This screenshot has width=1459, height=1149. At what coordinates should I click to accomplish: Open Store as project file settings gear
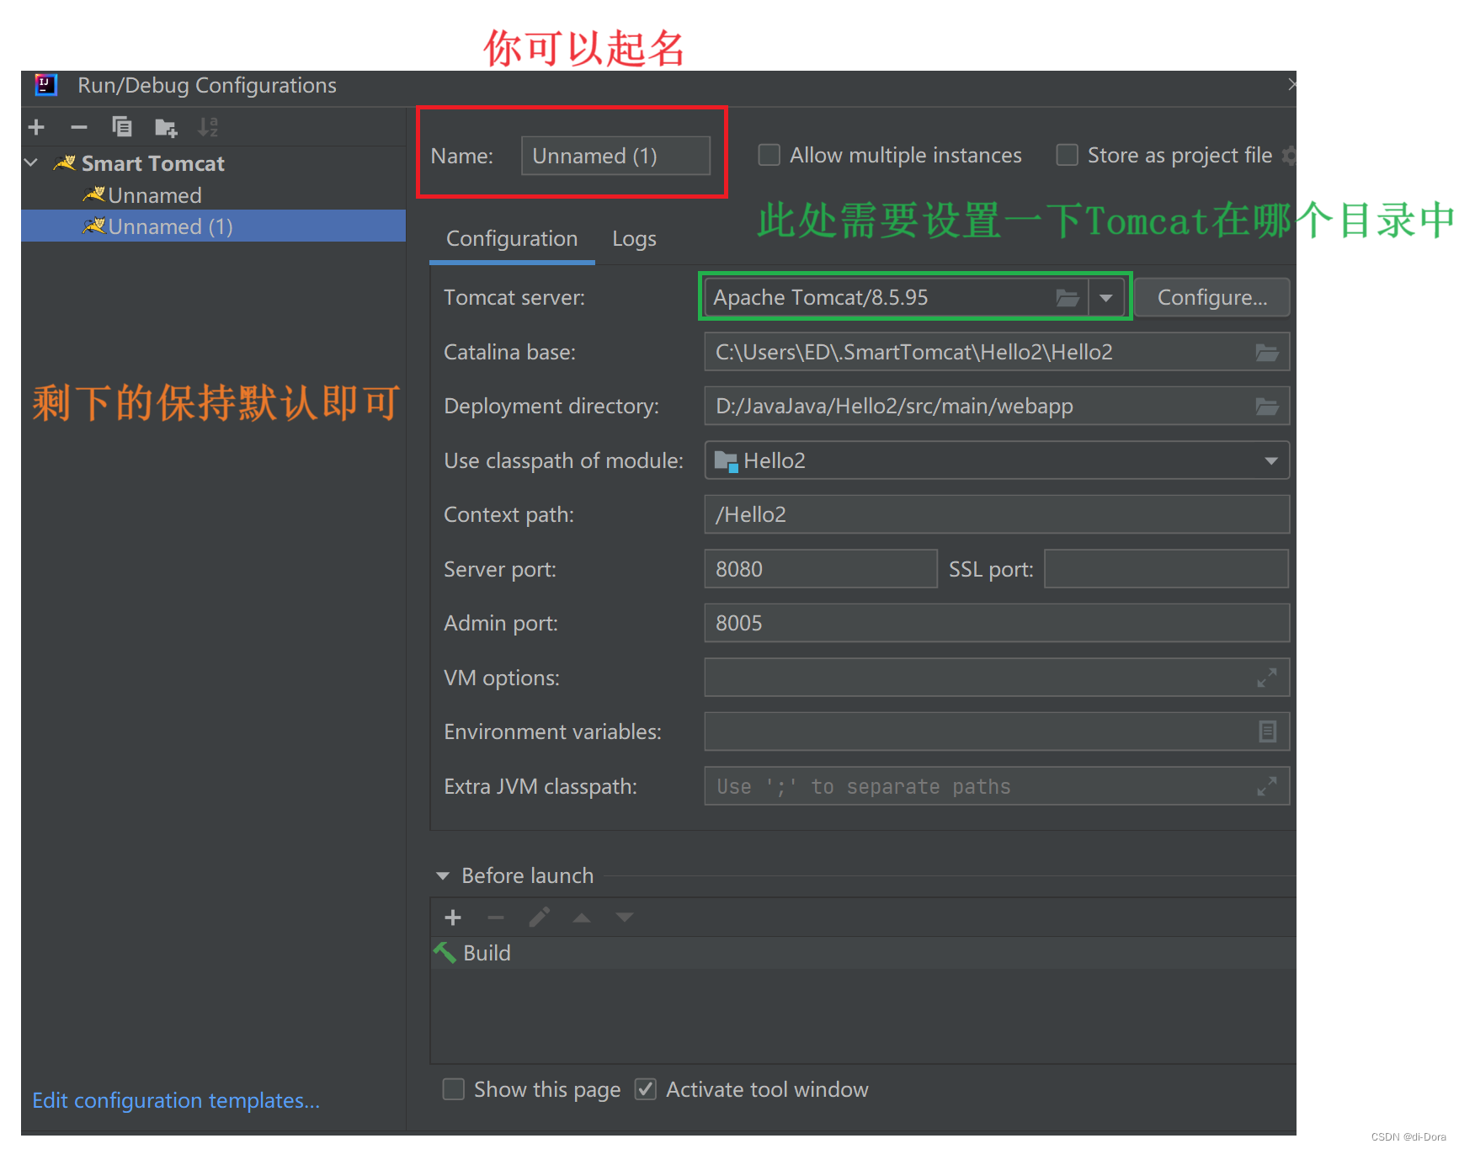pos(1289,155)
